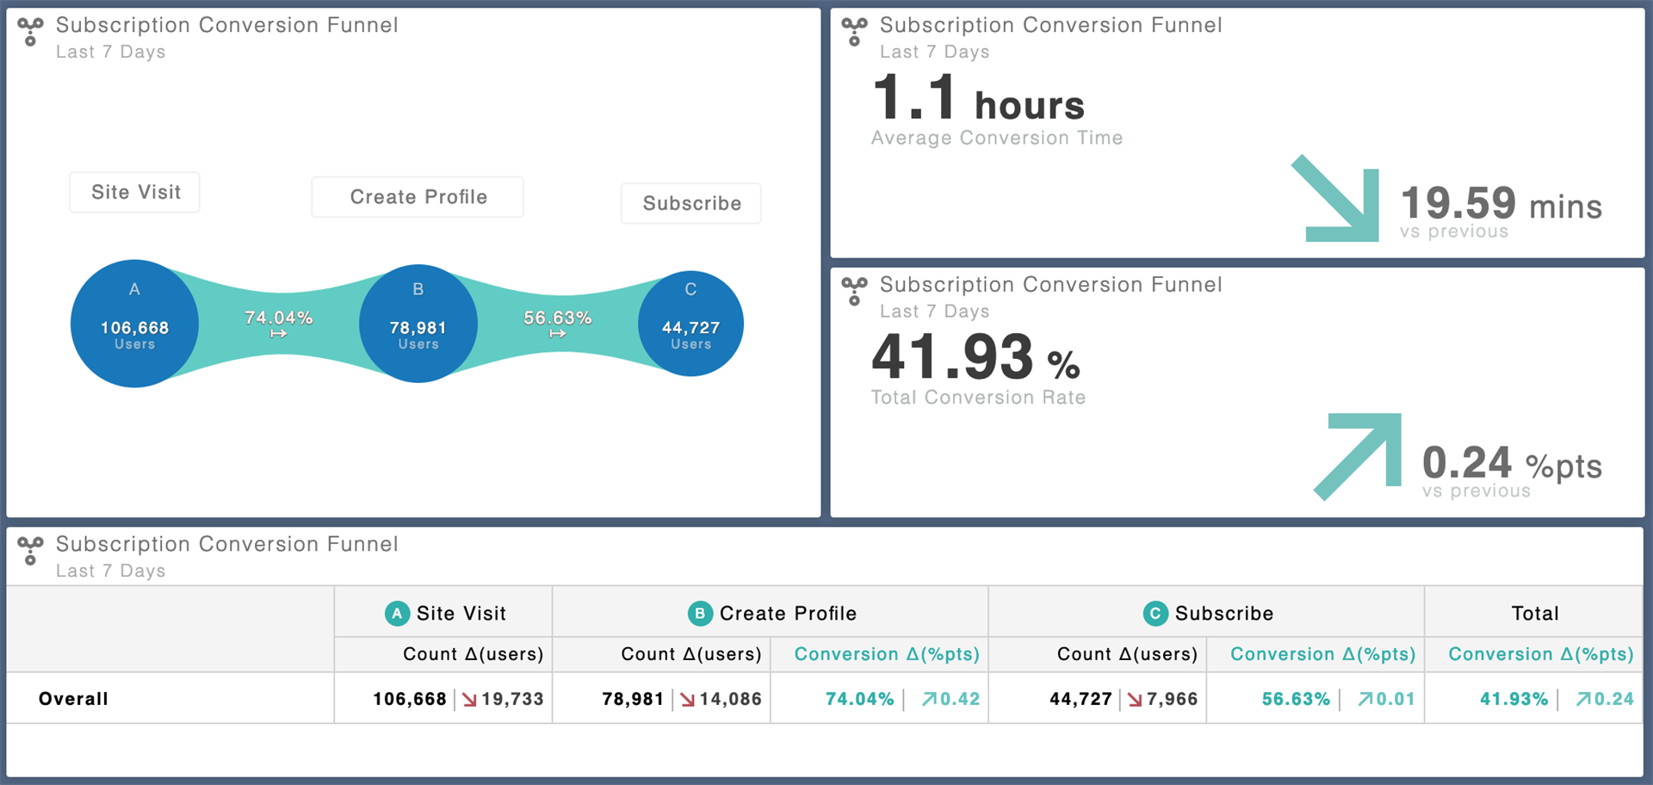This screenshot has height=785, width=1653.
Task: Click the Total column header
Action: click(x=1534, y=614)
